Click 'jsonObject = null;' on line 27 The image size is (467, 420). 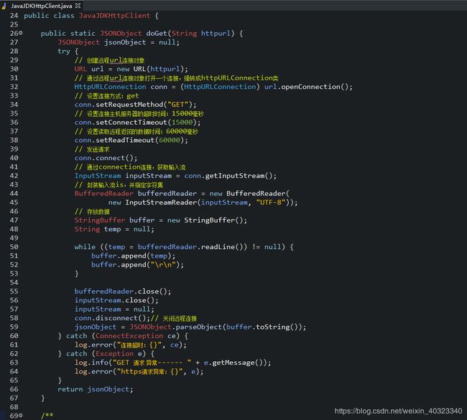(x=142, y=42)
